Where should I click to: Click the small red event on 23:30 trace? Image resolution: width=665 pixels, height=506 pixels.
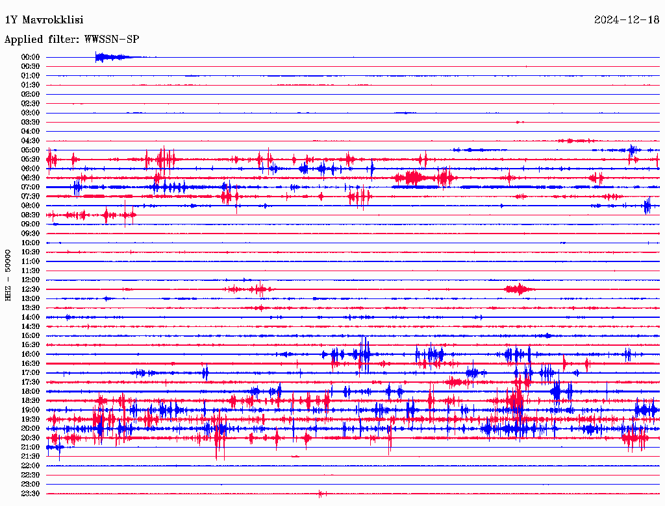pyautogui.click(x=321, y=494)
